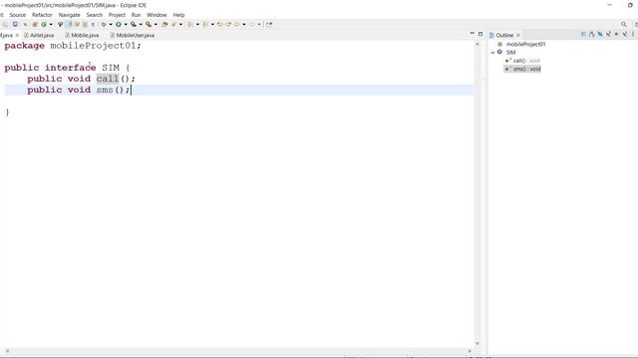Toggle Hide Local Types in the Outline toolbar
638x358 pixels.
[x=625, y=35]
